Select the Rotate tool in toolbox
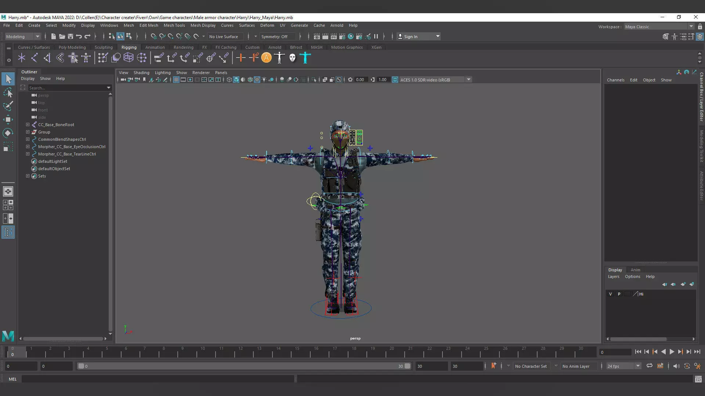This screenshot has height=396, width=705. [x=8, y=133]
